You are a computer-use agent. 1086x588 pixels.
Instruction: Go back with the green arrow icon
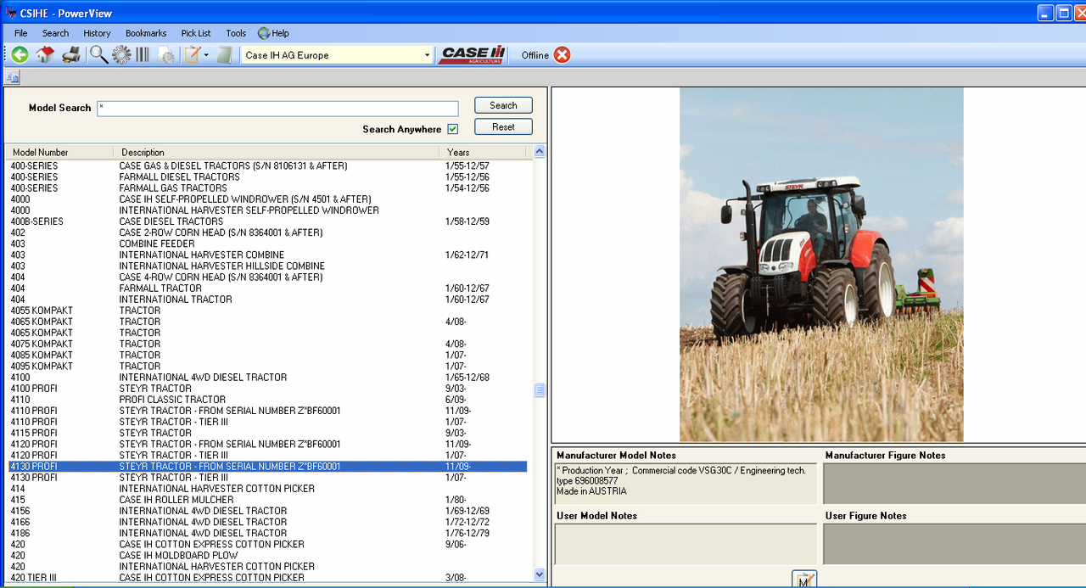point(20,55)
